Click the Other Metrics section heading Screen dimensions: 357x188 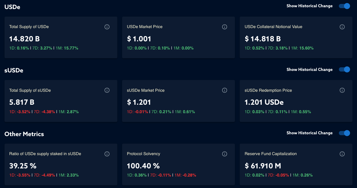(24, 134)
